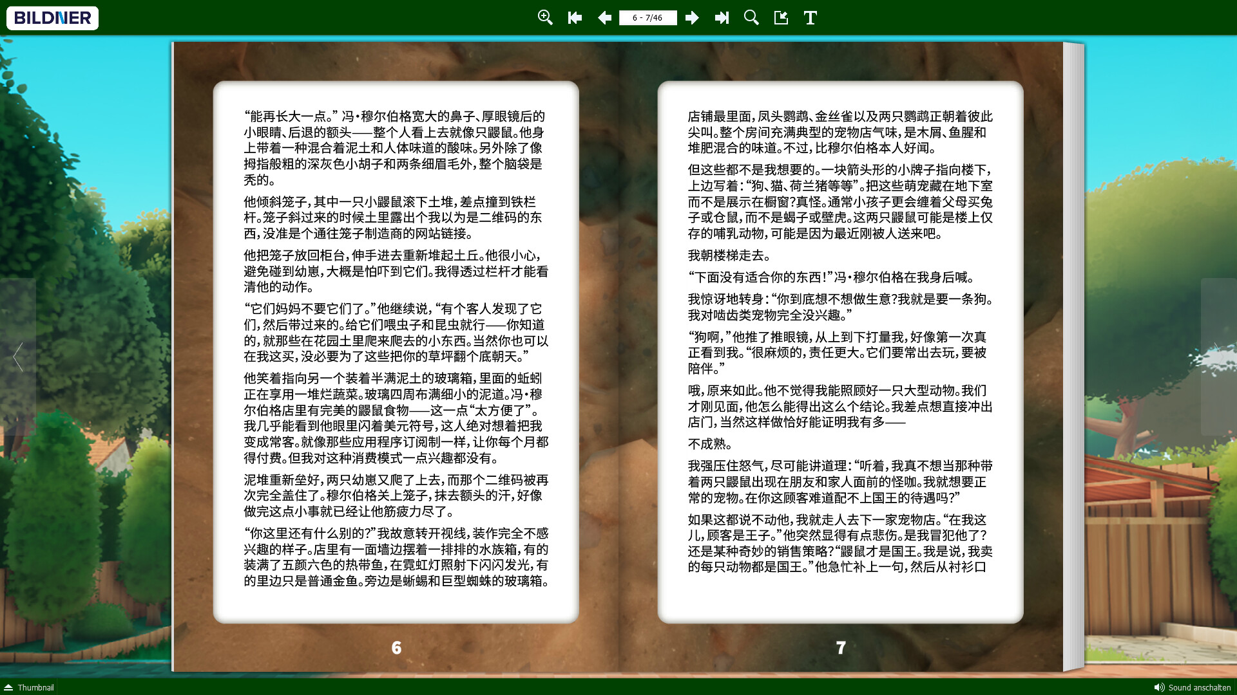Click the zoom in magnifier icon
This screenshot has width=1237, height=695.
545,17
